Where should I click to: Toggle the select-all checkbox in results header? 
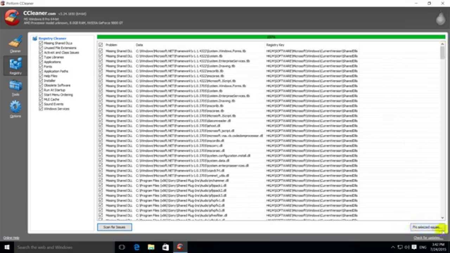101,45
